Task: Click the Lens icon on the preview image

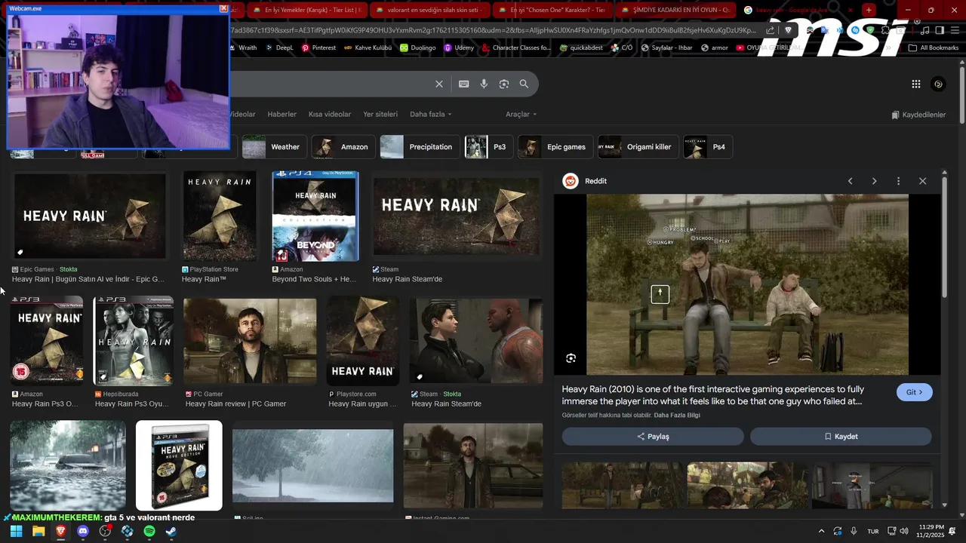Action: pos(571,358)
